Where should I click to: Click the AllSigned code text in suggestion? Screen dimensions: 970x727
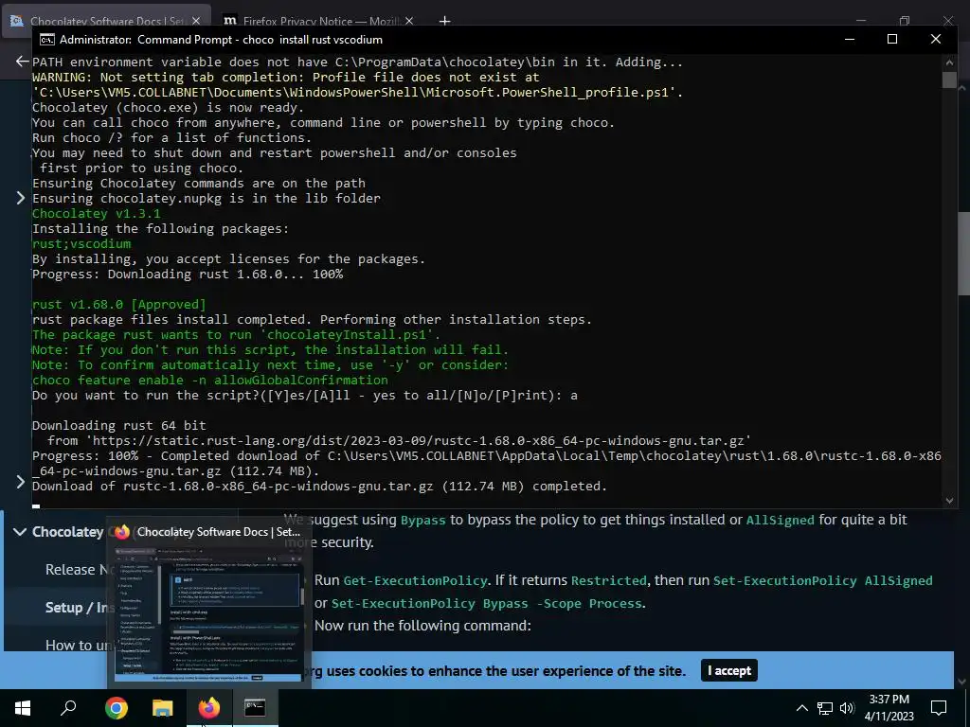click(x=781, y=520)
